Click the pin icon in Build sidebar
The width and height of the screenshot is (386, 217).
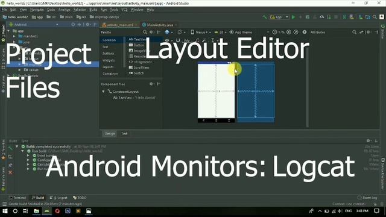[x=10, y=165]
